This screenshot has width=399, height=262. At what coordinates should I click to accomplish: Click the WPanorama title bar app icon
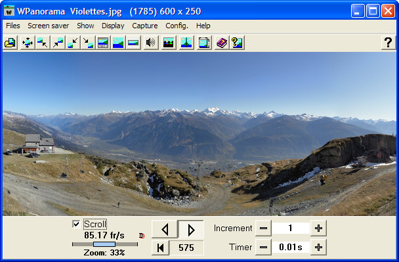pos(9,11)
